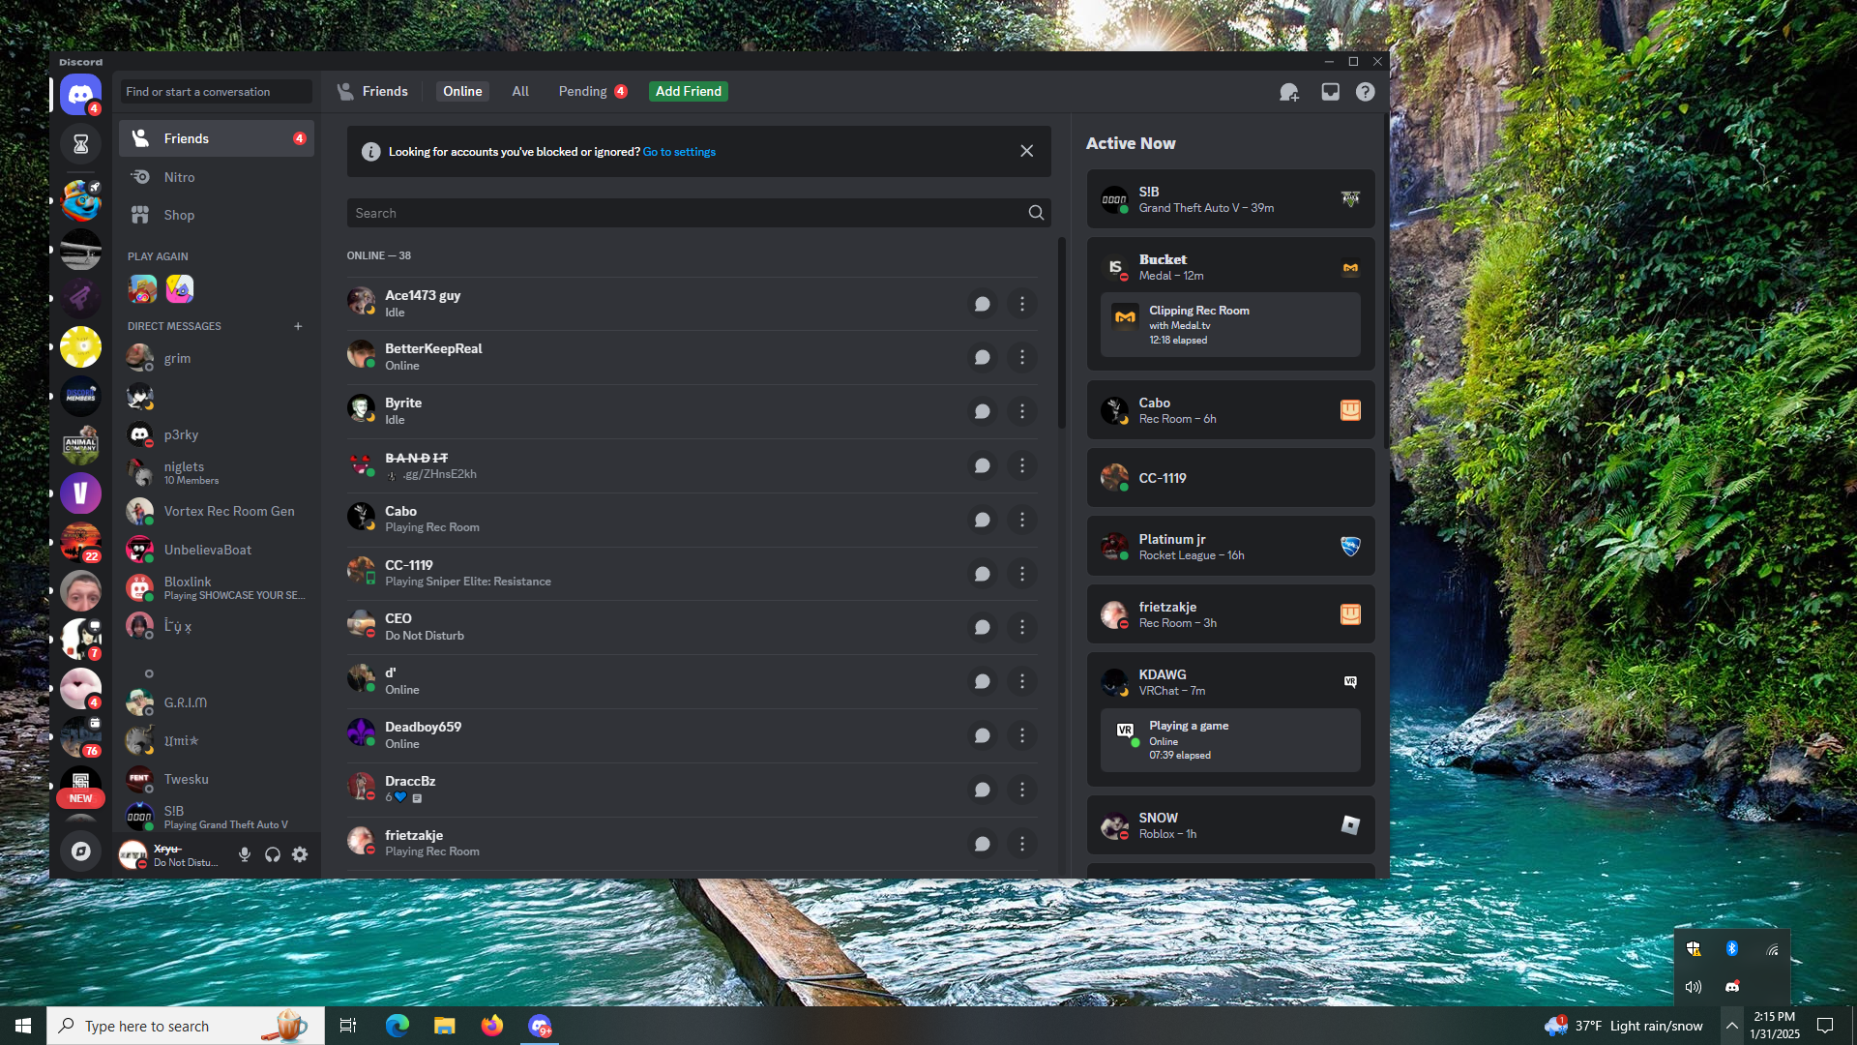Open more options for BetterKeepReal
Image resolution: width=1857 pixels, height=1045 pixels.
1022,358
